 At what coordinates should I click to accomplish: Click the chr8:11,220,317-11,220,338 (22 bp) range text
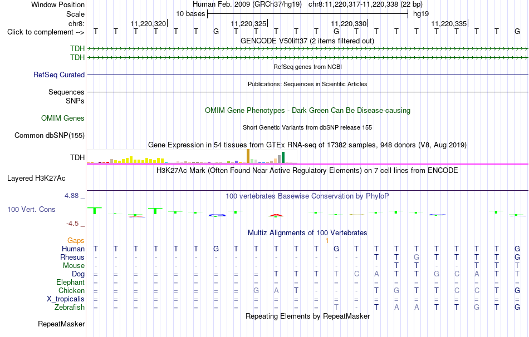click(365, 4)
